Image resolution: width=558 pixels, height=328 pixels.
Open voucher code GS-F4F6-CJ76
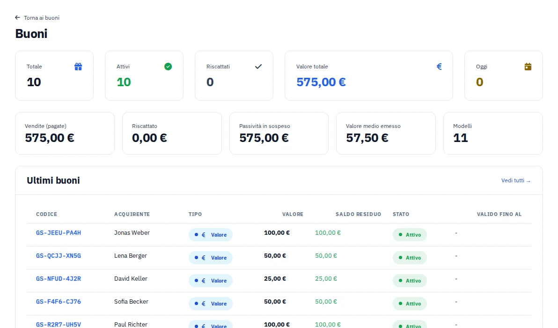click(59, 302)
